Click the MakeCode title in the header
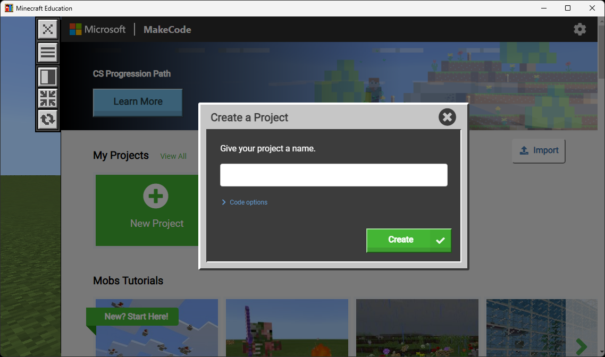Viewport: 605px width, 357px height. click(167, 30)
